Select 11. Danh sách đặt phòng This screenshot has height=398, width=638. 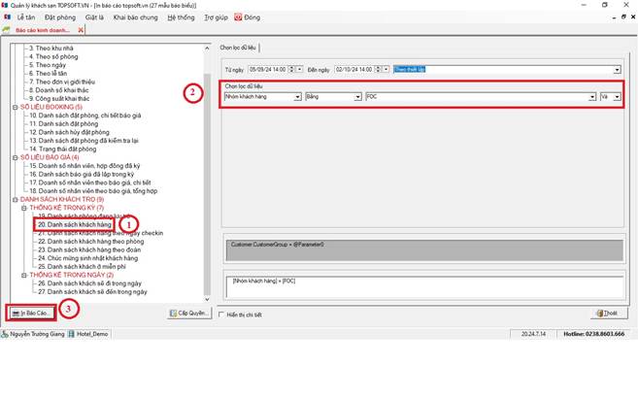tap(63, 123)
